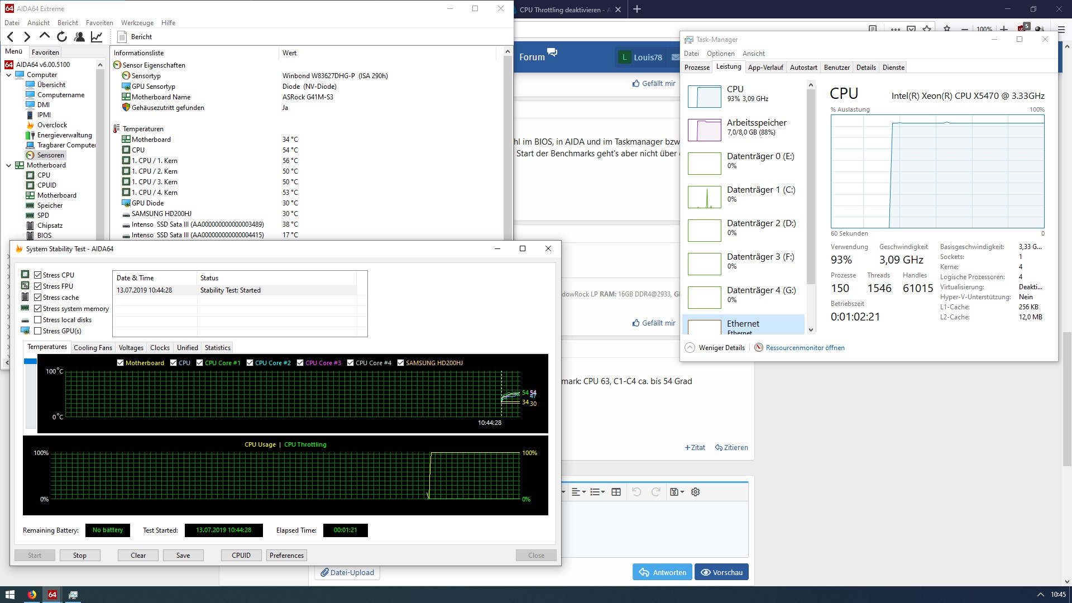Select Arbeitsspeicher in Task Manager list
This screenshot has width=1072, height=603.
coord(745,130)
